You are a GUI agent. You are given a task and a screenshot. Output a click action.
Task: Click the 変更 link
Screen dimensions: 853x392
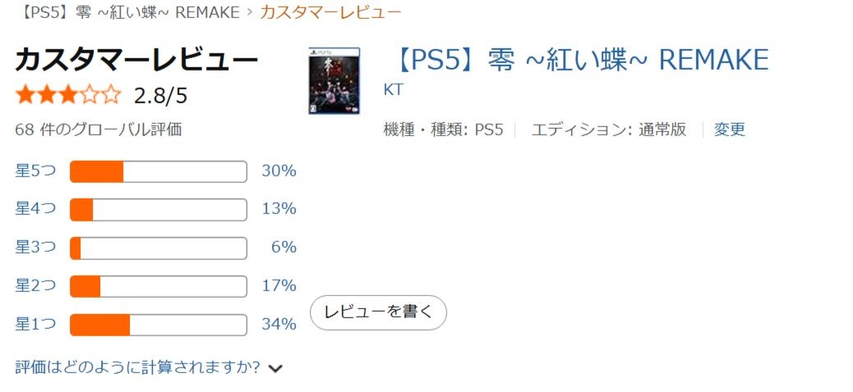click(729, 130)
